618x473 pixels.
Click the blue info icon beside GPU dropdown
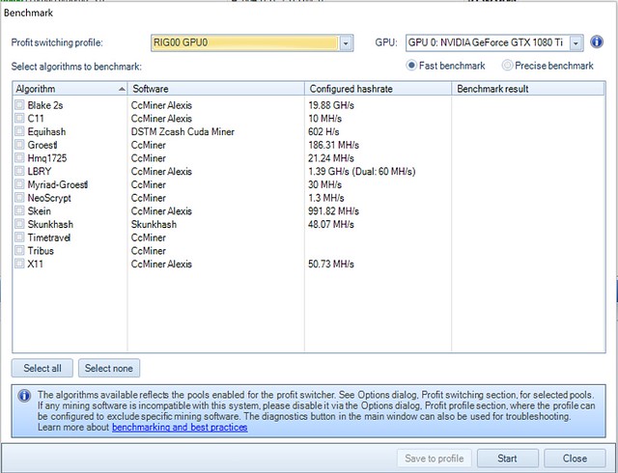pos(597,42)
